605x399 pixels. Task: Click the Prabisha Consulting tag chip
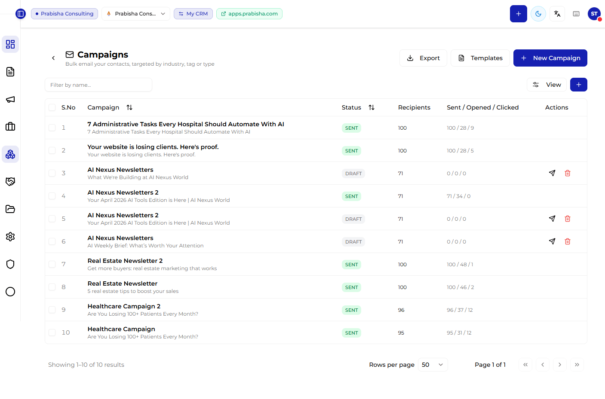64,14
